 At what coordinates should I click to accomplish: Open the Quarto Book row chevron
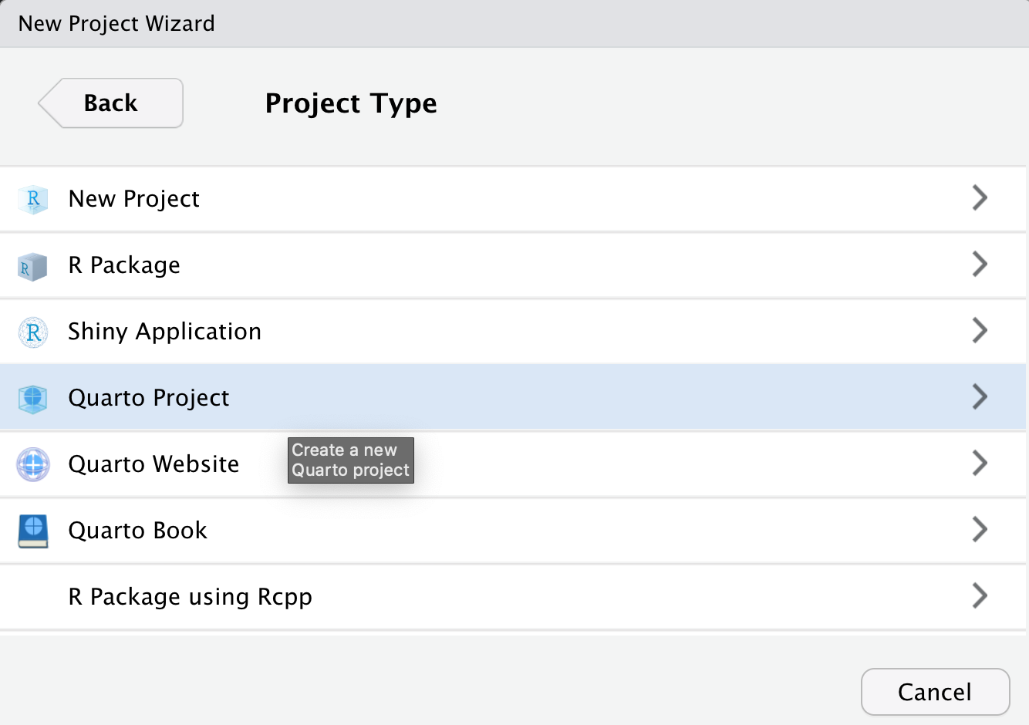[x=980, y=530]
